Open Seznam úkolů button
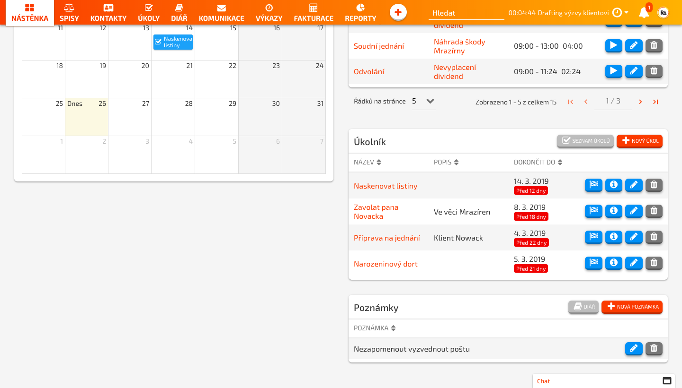Viewport: 682px width, 388px height. click(x=585, y=141)
